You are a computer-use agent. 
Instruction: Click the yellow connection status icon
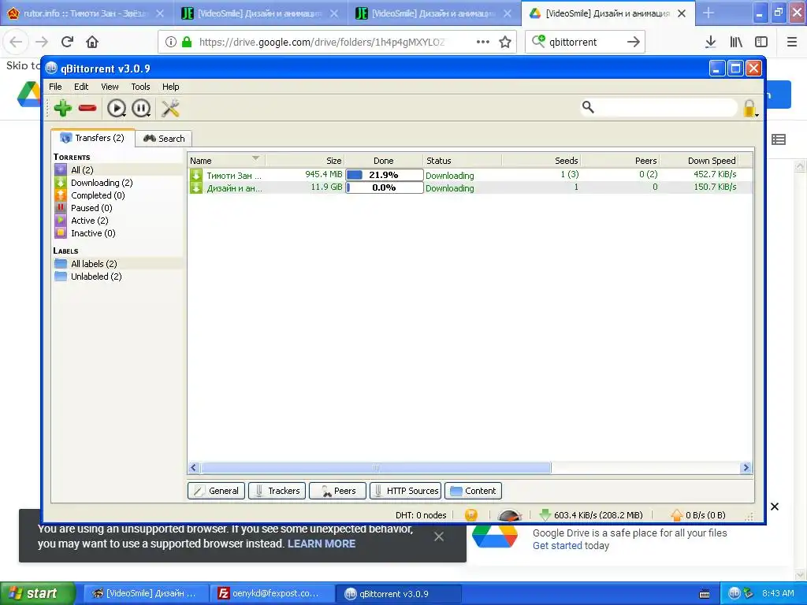pyautogui.click(x=471, y=515)
